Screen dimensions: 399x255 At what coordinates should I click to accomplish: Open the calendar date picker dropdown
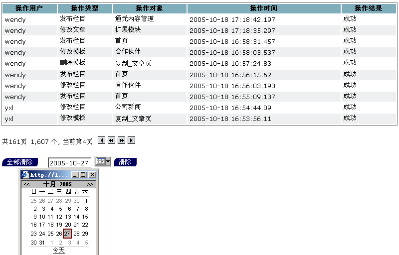[103, 161]
